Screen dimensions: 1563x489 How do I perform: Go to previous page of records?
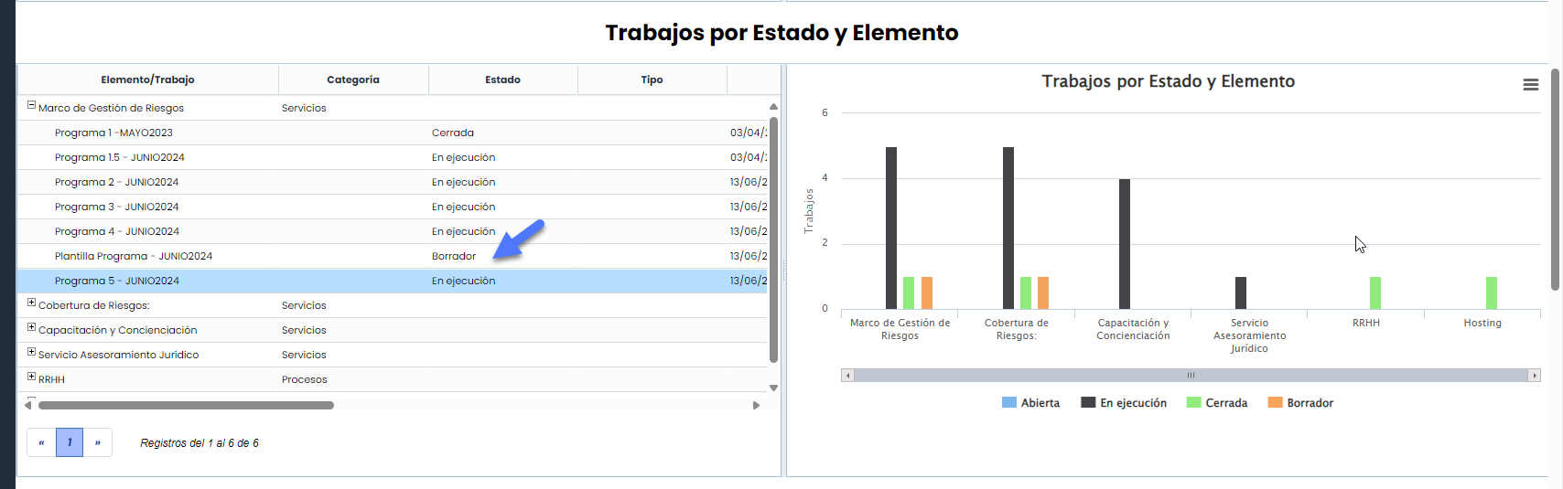[41, 442]
